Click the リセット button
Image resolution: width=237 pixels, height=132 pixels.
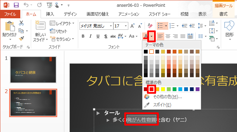point(59,31)
